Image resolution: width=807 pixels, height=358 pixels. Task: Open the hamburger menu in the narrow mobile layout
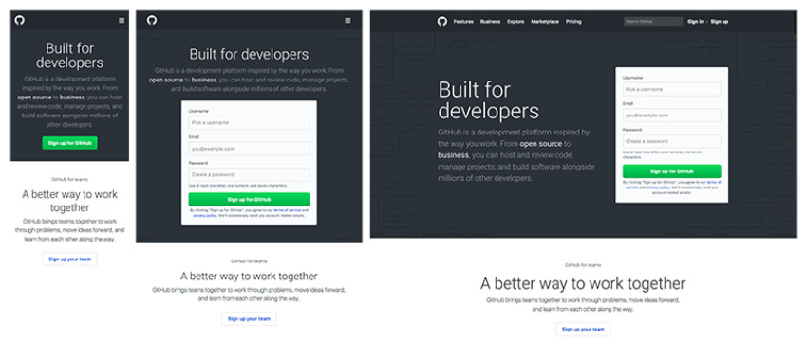click(122, 21)
